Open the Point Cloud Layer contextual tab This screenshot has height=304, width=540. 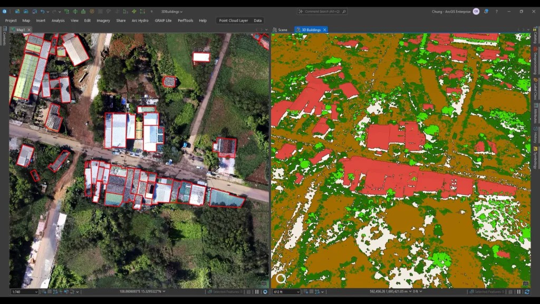[x=234, y=21]
